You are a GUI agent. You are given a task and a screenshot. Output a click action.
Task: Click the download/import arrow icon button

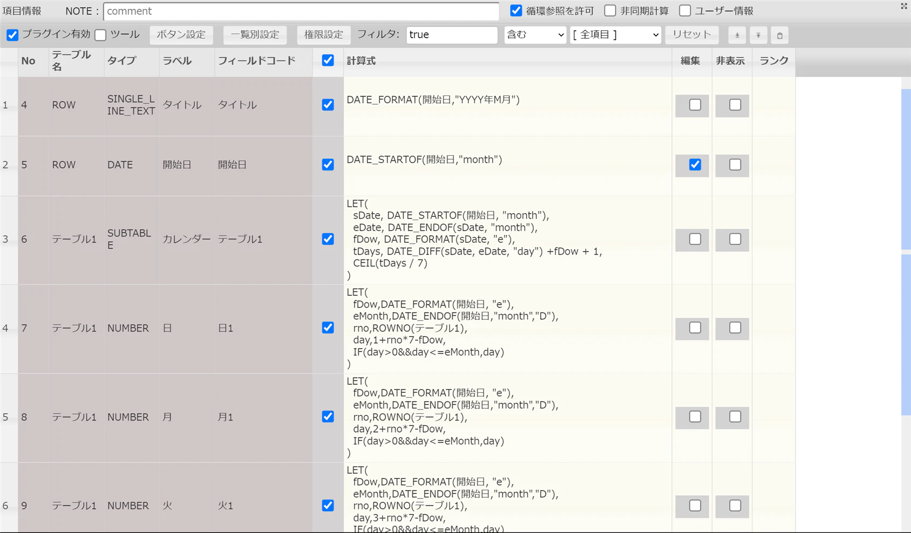point(737,35)
